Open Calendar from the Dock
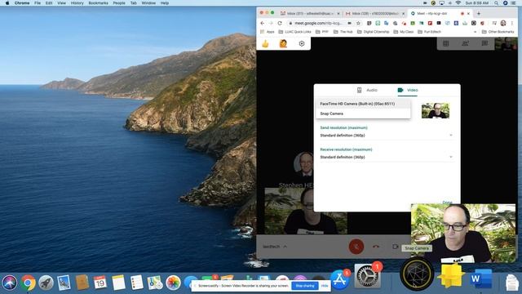 [x=100, y=283]
